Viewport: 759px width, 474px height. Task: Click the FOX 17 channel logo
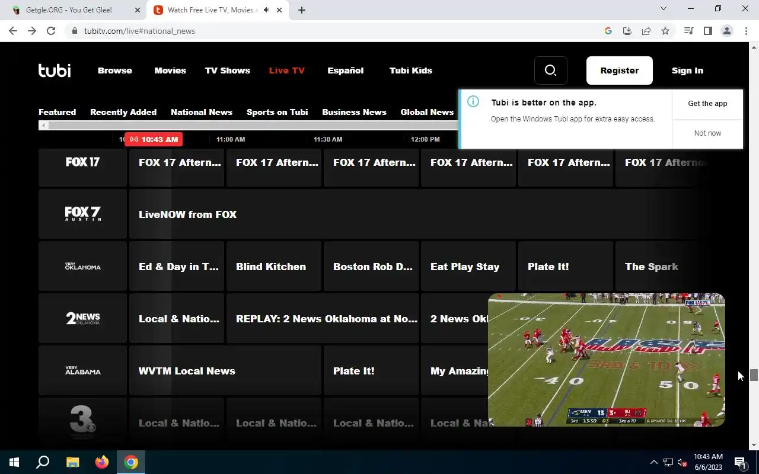(x=82, y=162)
